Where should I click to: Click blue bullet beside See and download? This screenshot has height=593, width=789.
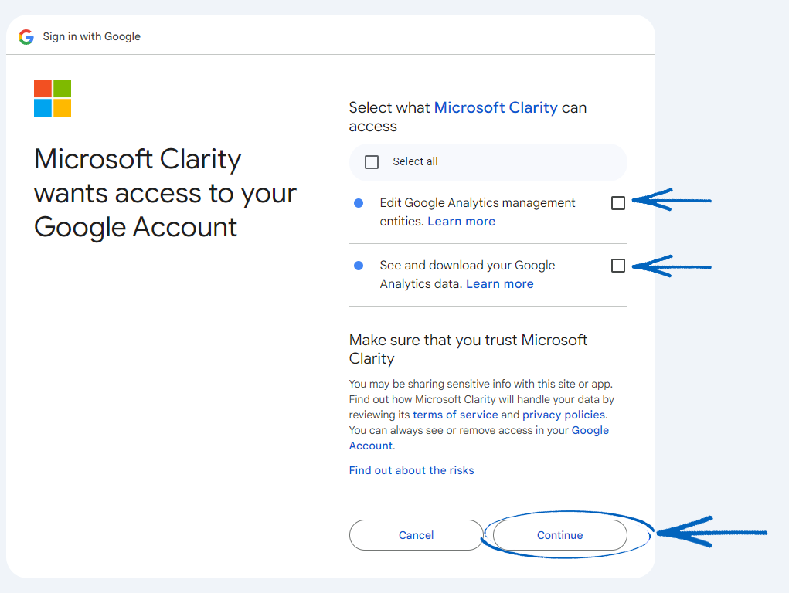[359, 266]
